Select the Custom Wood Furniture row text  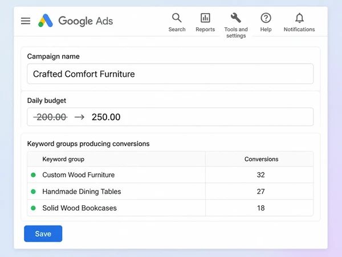point(78,175)
